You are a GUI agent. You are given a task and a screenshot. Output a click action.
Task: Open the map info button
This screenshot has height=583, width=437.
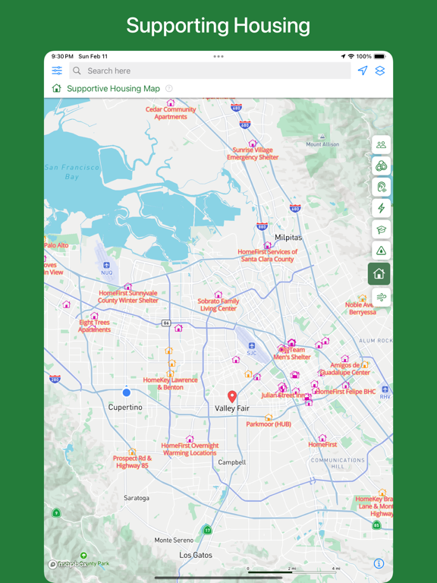379,564
